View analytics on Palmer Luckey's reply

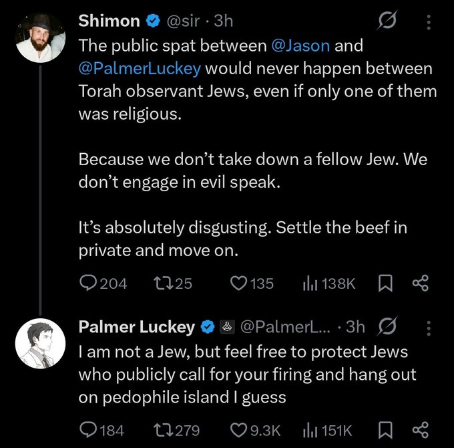310,429
